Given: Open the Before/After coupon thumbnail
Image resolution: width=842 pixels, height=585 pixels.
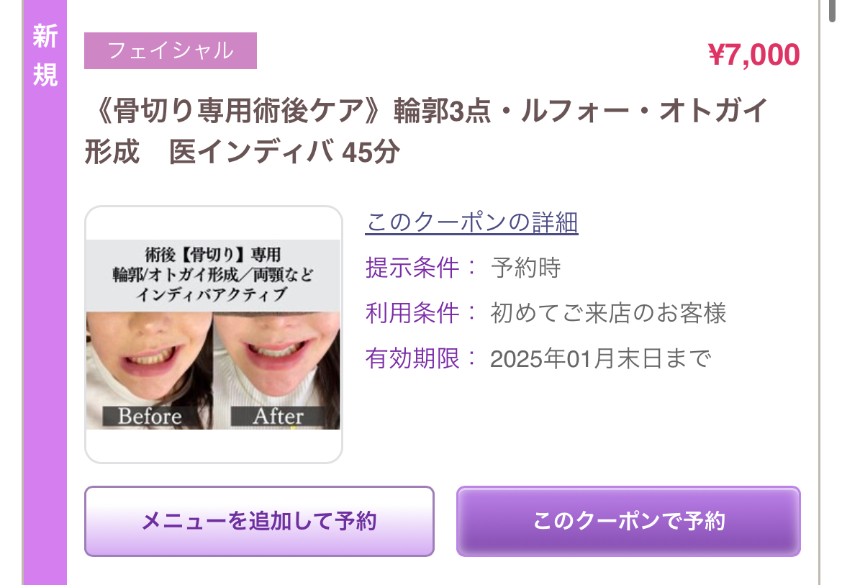Looking at the screenshot, I should [213, 335].
